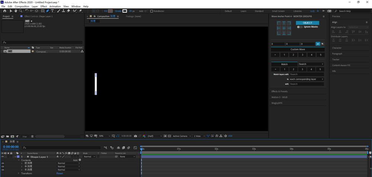The height and width of the screenshot is (177, 372).
Task: Click the Stroke color swatch
Action: pos(125,11)
